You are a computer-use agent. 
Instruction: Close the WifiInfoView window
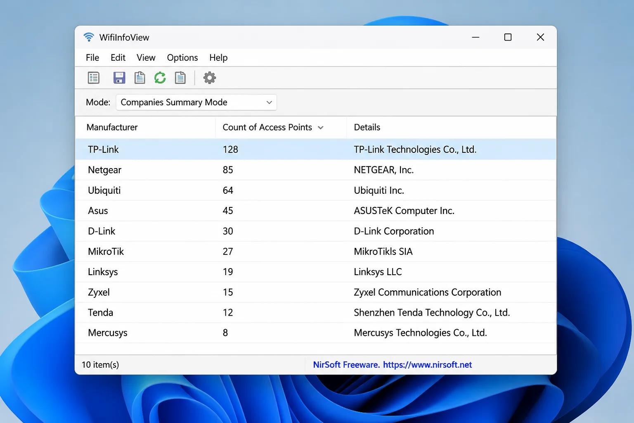coord(540,37)
